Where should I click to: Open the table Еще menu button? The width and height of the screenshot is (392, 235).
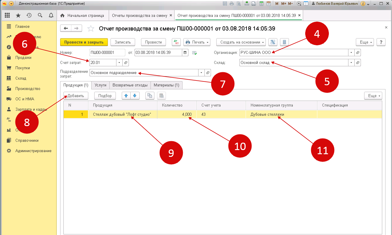[x=373, y=96]
